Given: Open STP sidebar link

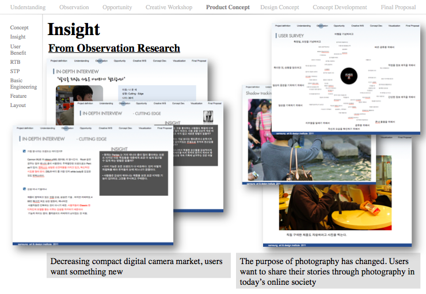Looking at the screenshot, I should [15, 71].
